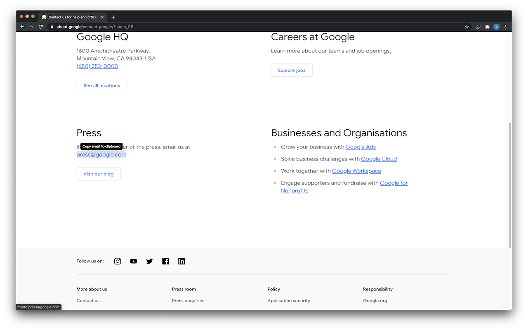Click the Google HQ heading
This screenshot has width=528, height=330.
point(102,37)
